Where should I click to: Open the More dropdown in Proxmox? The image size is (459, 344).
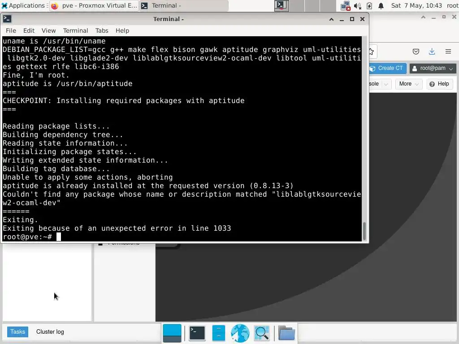(x=409, y=84)
